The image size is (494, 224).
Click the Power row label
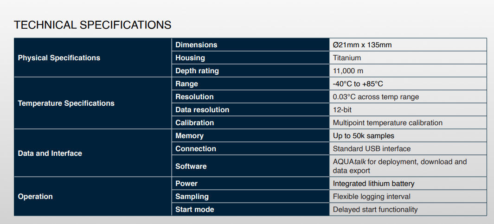pos(186,184)
